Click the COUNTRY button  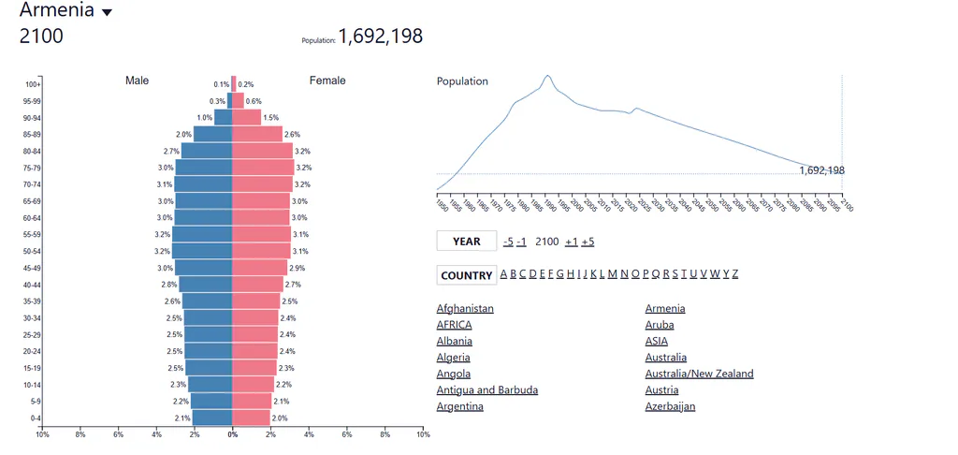467,275
